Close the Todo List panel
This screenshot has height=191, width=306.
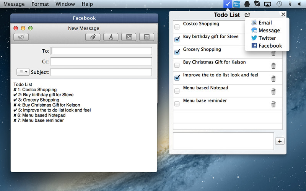coord(283,14)
